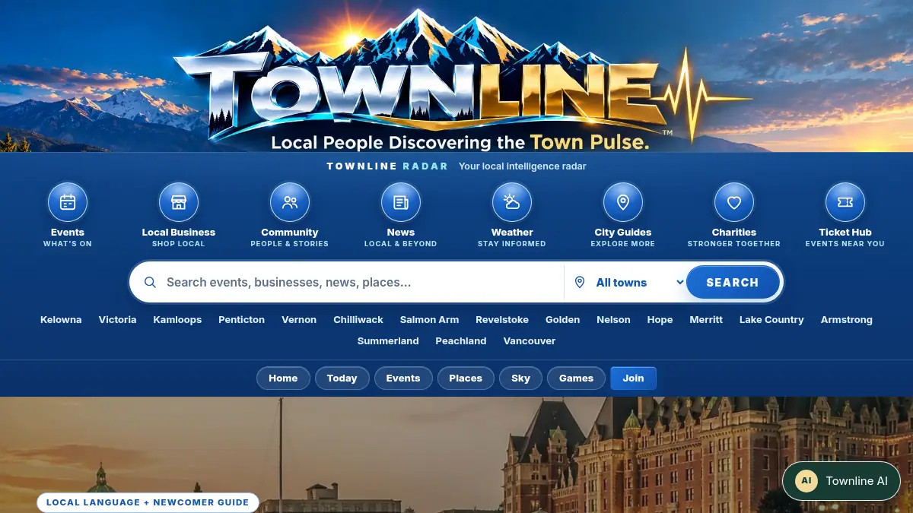
Task: Click the Townline logo banner
Action: click(x=456, y=76)
